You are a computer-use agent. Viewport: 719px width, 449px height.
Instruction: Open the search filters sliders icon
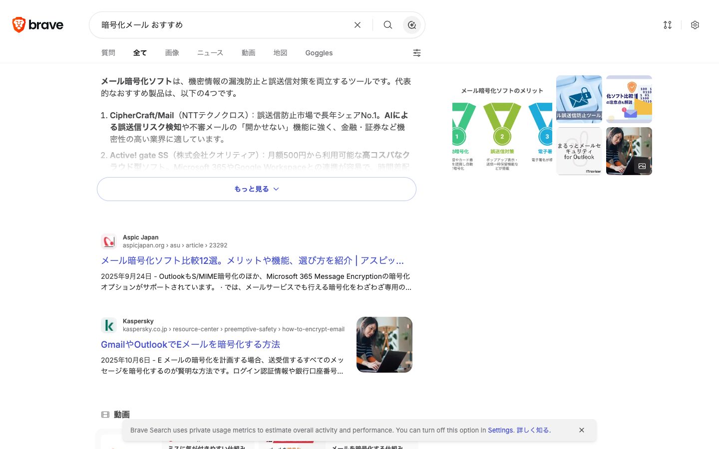point(417,53)
